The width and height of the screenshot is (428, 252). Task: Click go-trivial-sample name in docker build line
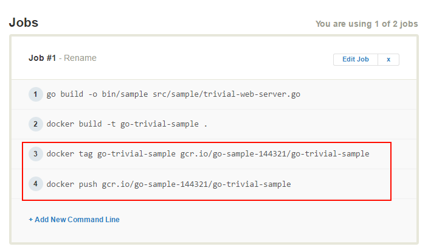click(159, 124)
